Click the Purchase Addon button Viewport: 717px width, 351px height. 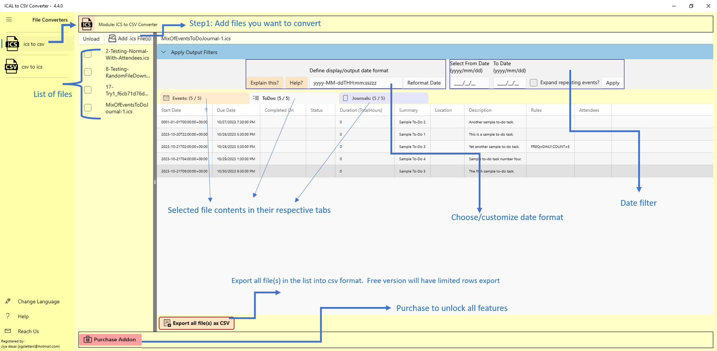point(110,340)
